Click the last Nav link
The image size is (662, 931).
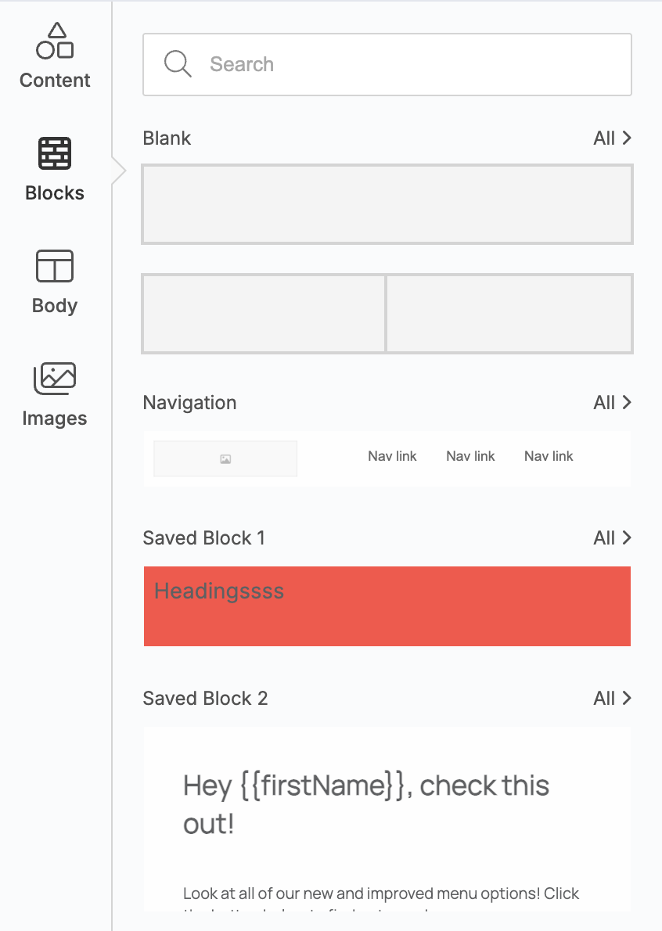(x=549, y=456)
